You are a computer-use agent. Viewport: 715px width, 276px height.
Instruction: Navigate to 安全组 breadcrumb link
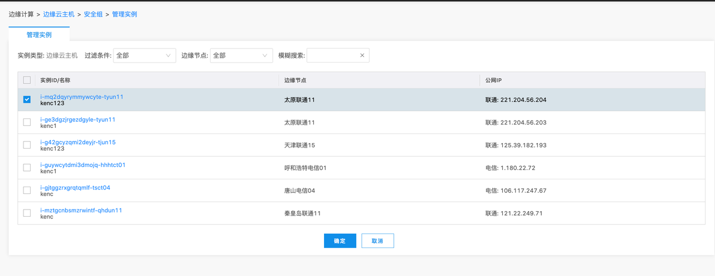pyautogui.click(x=93, y=14)
